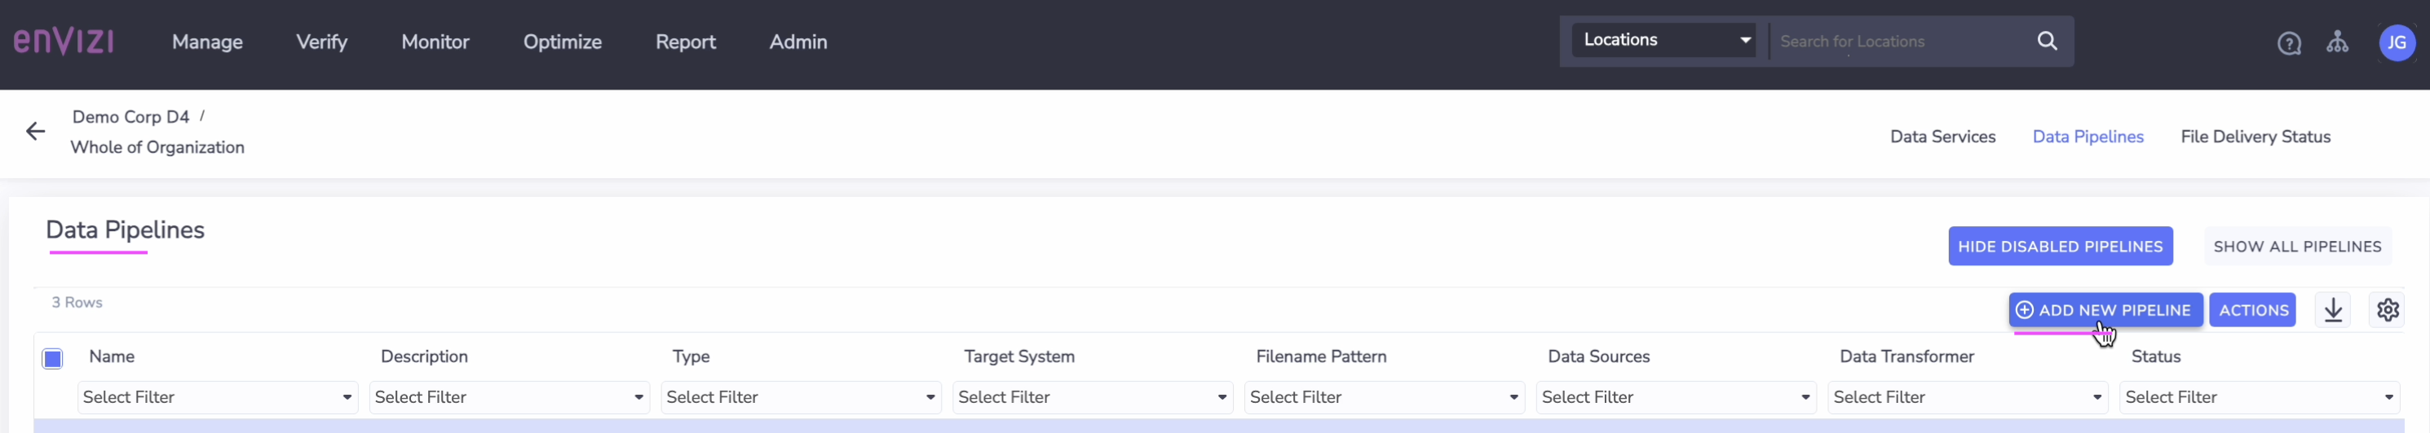Click Add New Pipeline button
Image resolution: width=2430 pixels, height=433 pixels.
[x=2105, y=309]
